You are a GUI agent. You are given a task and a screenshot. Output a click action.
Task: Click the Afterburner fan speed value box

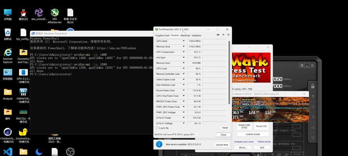(296, 148)
